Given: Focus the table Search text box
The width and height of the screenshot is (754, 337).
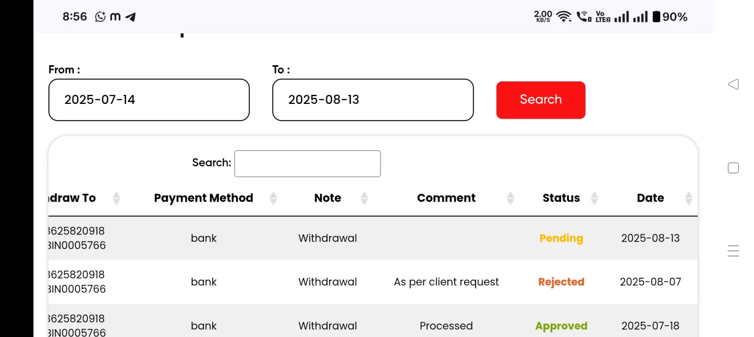Looking at the screenshot, I should coord(307,163).
